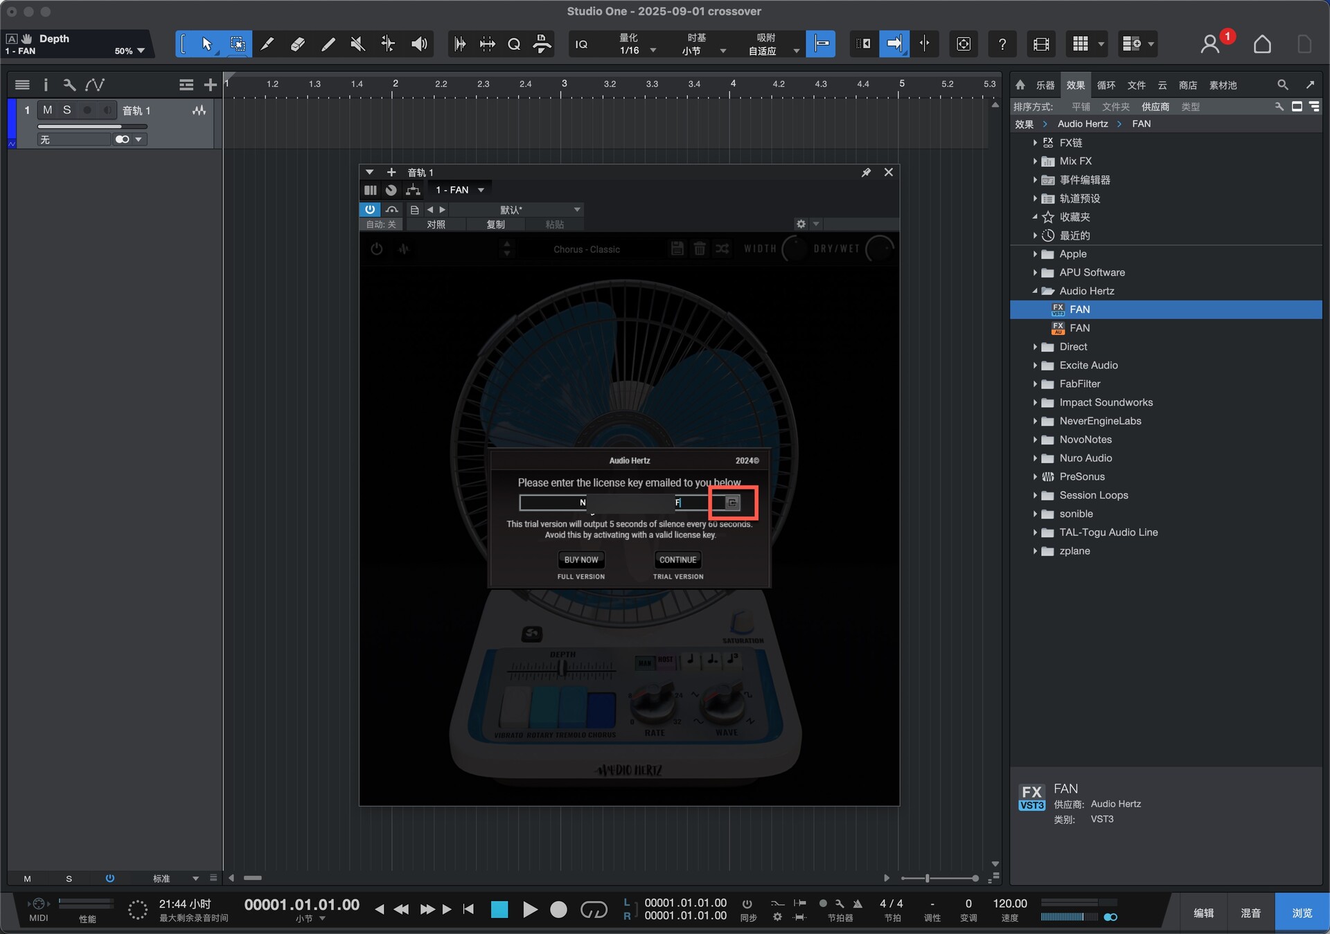Click the license paste icon in dialog

(x=732, y=503)
